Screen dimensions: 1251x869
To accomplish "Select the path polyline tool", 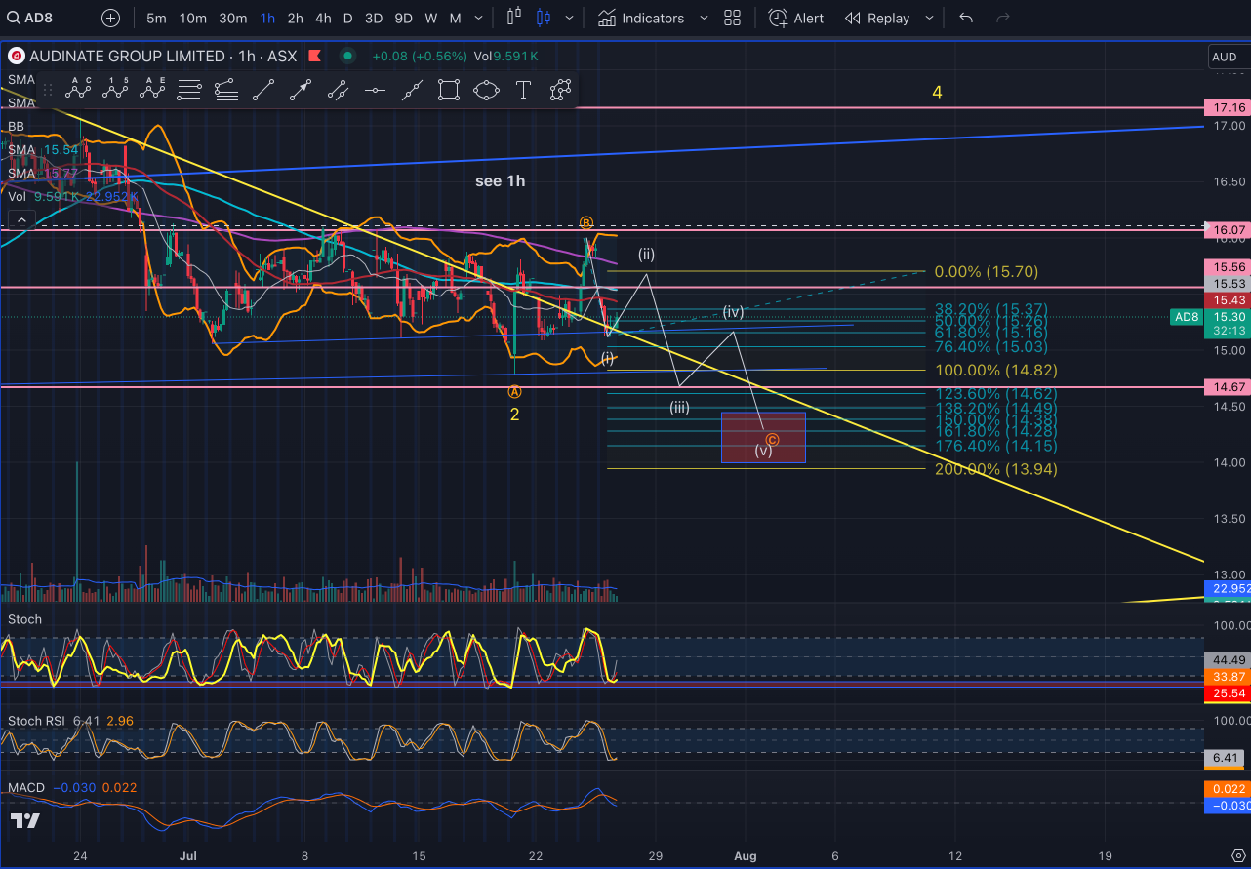I will pos(560,91).
